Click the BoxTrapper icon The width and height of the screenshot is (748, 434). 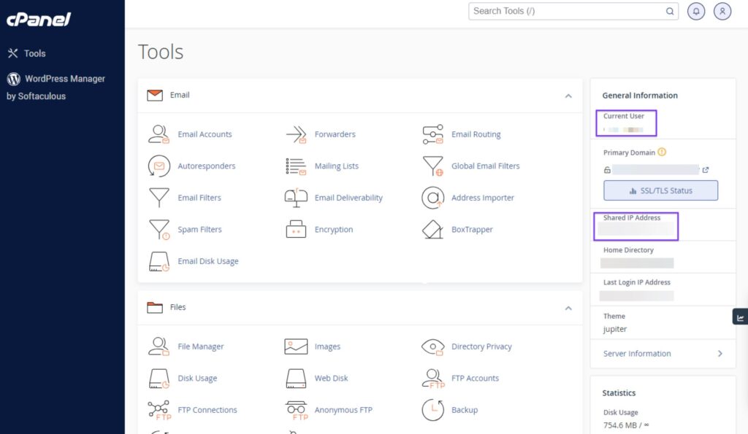tap(432, 230)
